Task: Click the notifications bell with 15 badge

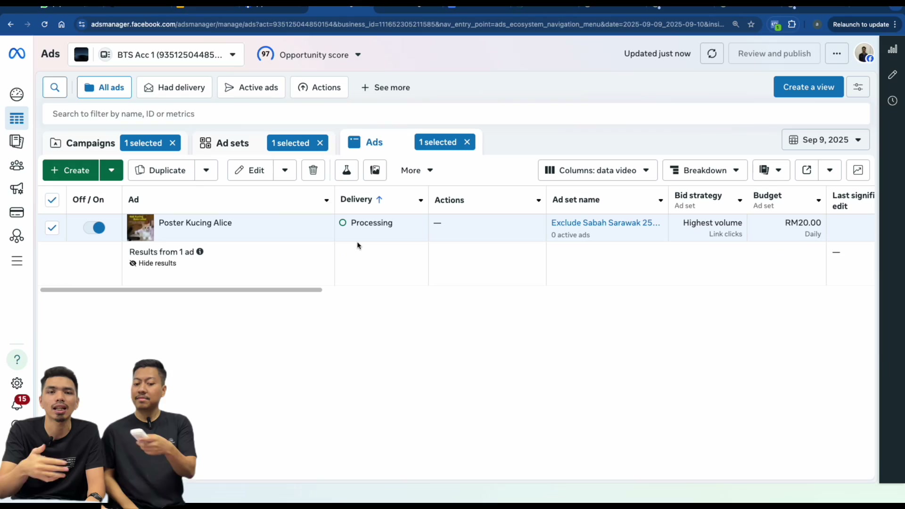Action: click(x=17, y=404)
